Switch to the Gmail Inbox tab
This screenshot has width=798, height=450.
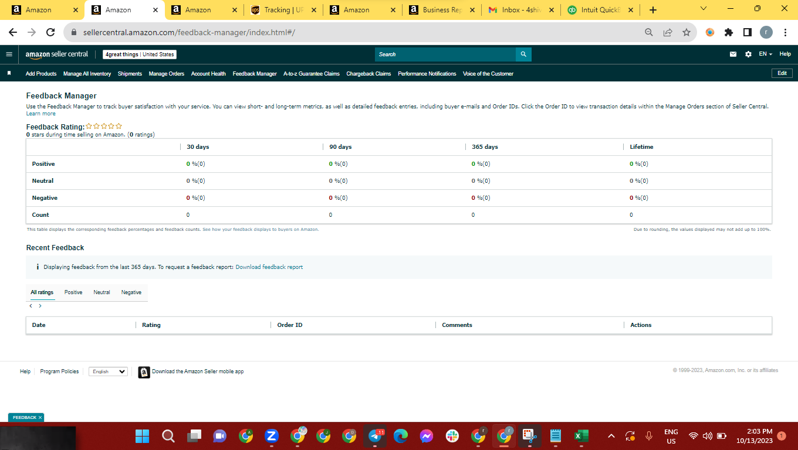521,10
